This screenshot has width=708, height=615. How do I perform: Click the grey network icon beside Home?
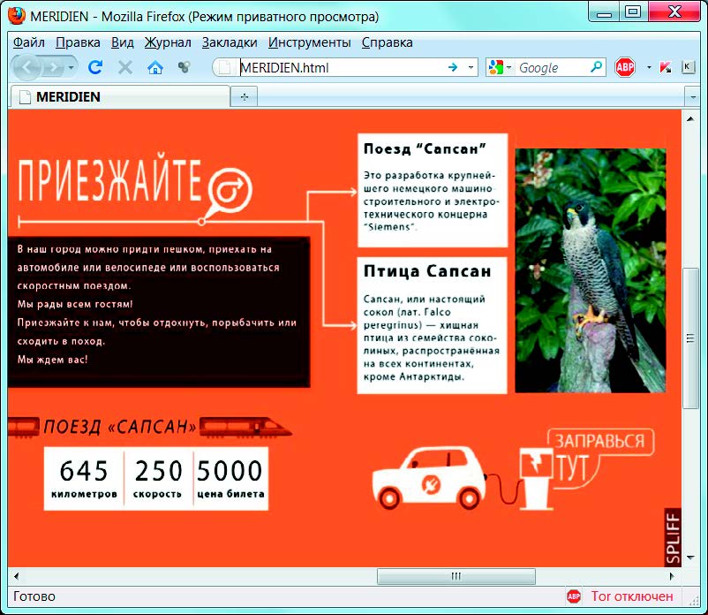[x=184, y=68]
